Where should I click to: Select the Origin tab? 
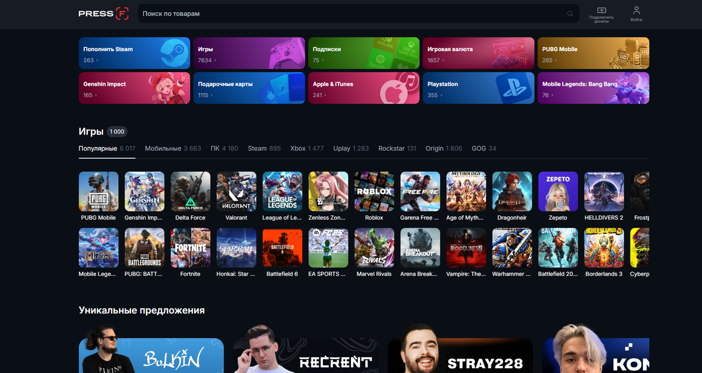tap(443, 148)
